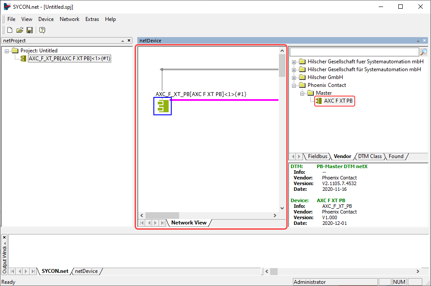The height and width of the screenshot is (286, 431).
Task: Click the Network View vertical scrollbar thumb
Action: pyautogui.click(x=282, y=65)
